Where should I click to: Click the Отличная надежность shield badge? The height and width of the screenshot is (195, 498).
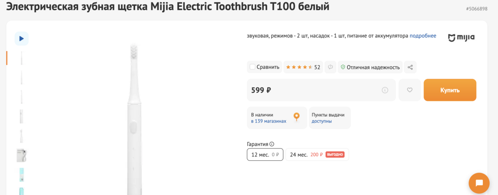tap(370, 67)
